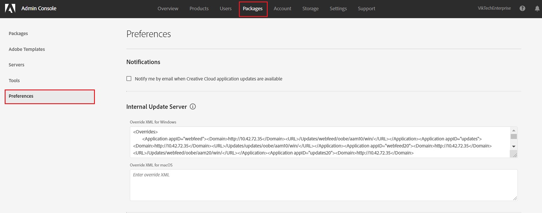Click the Windows XML scrollbar thumb
This screenshot has height=213, width=542.
[513, 137]
